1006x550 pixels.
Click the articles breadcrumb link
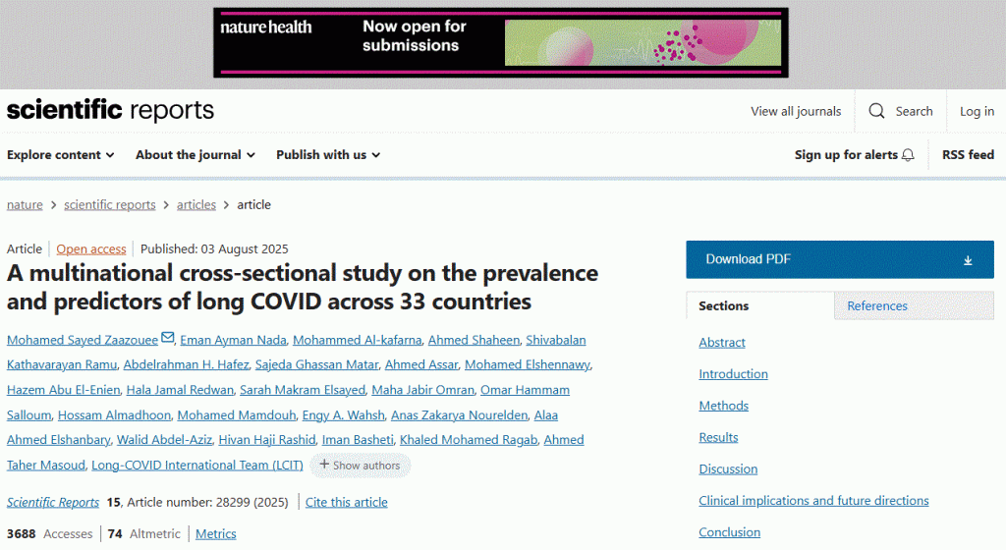pos(196,204)
